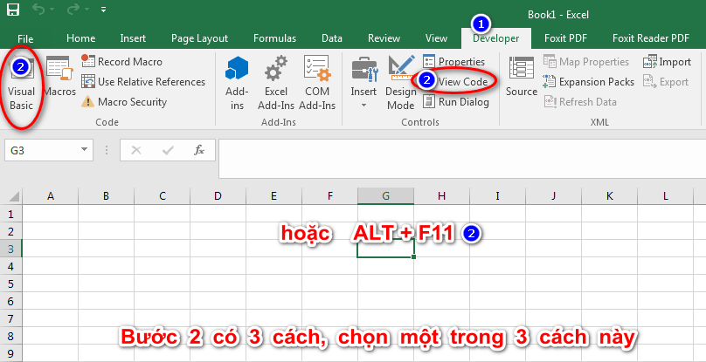Open the Macros list
Viewport: 706px width, 362px height.
(59, 77)
